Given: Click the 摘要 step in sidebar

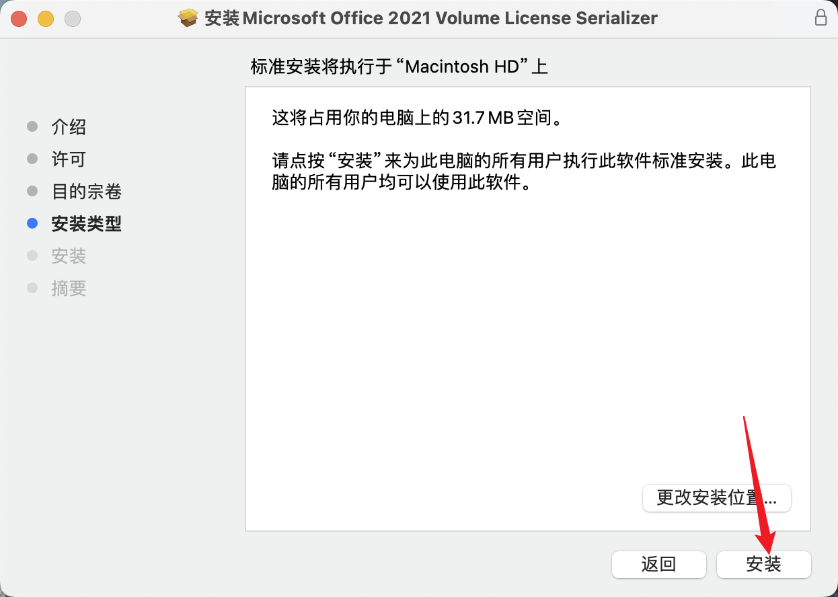Looking at the screenshot, I should point(69,288).
